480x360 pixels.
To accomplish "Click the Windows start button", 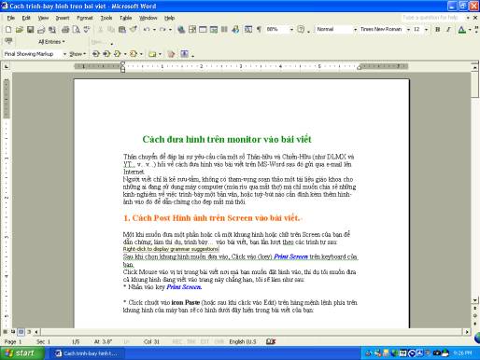I will pos(22,353).
